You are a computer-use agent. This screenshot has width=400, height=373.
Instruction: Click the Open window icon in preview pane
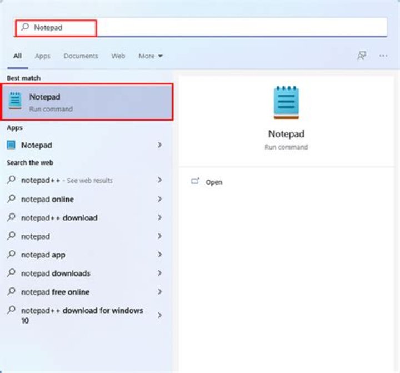(195, 181)
